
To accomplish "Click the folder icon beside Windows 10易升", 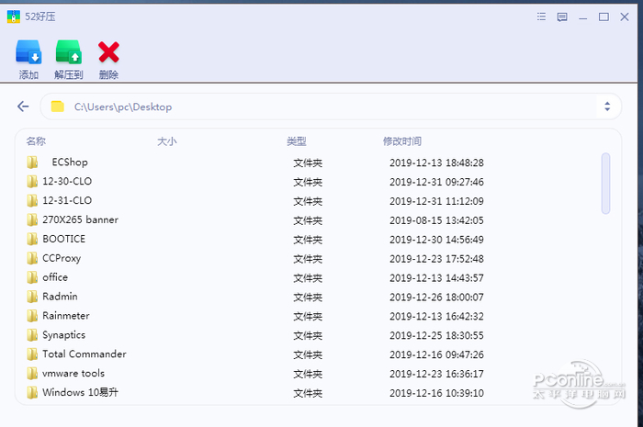I will (x=32, y=393).
